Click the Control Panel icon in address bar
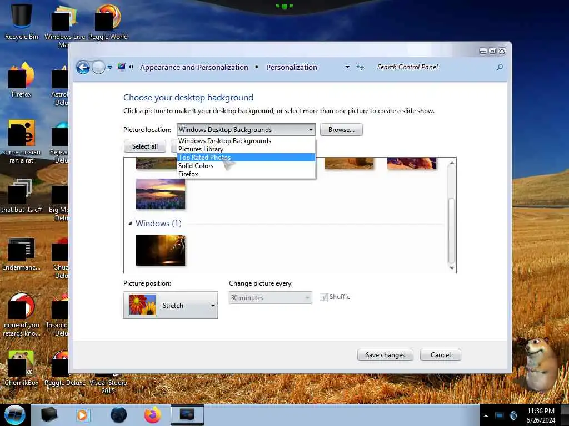Screen dimensions: 569x426 tap(122, 67)
